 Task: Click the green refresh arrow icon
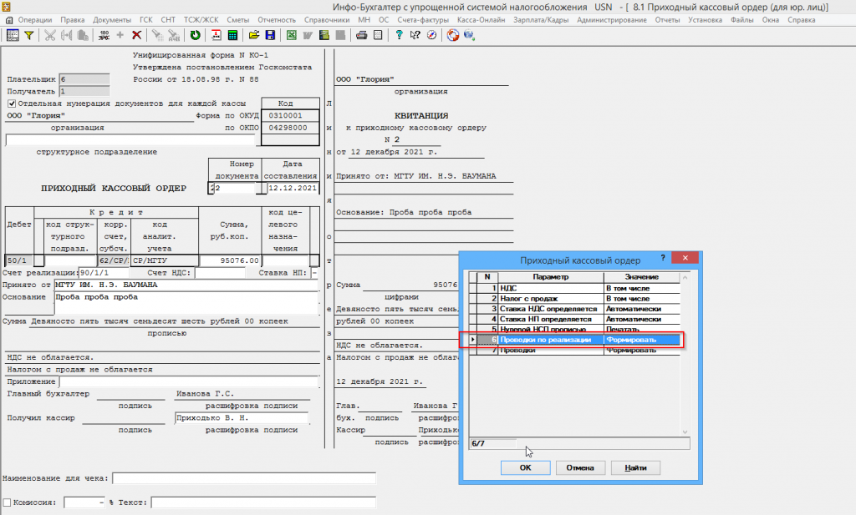click(x=195, y=35)
